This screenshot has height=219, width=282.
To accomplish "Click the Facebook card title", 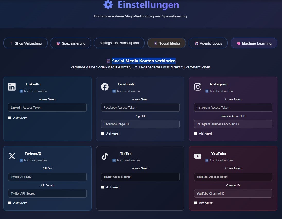I will point(126,84).
